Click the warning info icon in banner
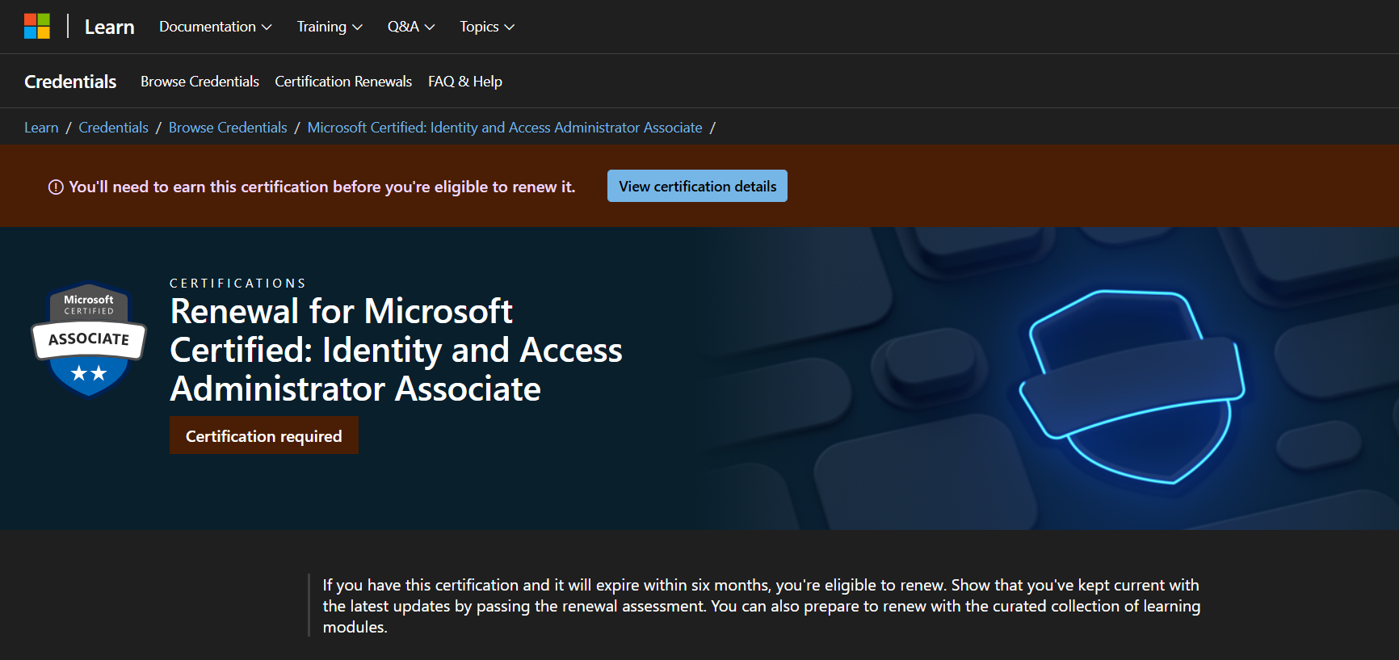Screen dimensions: 1399x660 click(56, 187)
